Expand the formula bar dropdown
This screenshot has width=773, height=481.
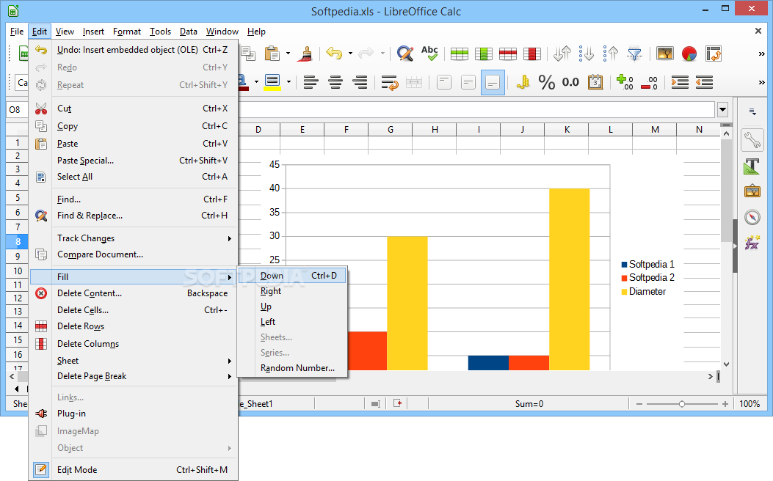click(x=723, y=109)
